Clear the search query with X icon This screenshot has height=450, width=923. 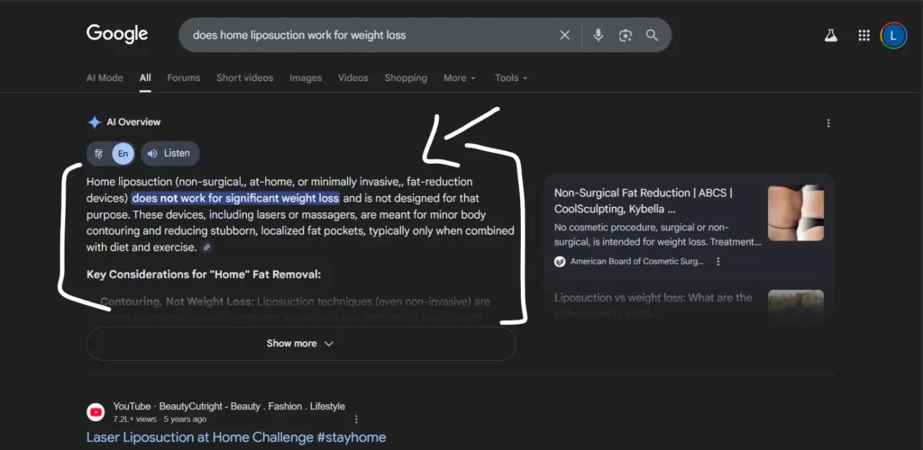[564, 35]
